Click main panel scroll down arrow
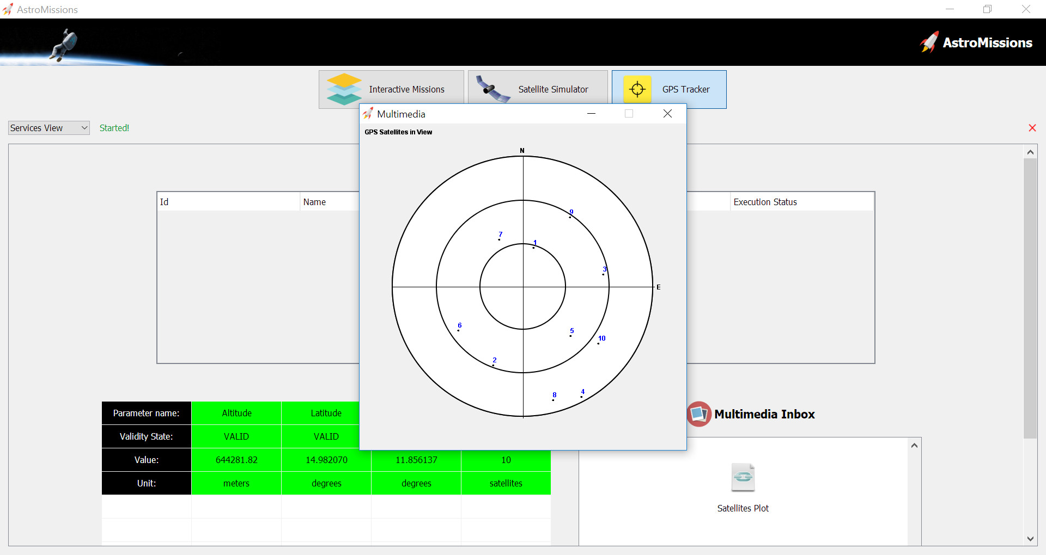The width and height of the screenshot is (1046, 555). click(1030, 539)
